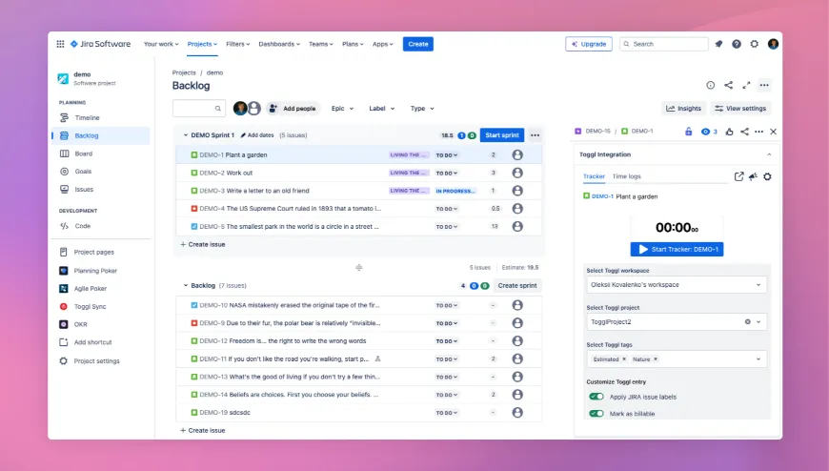The width and height of the screenshot is (829, 471).
Task: Expand the Epic filter dropdown
Action: pos(340,109)
